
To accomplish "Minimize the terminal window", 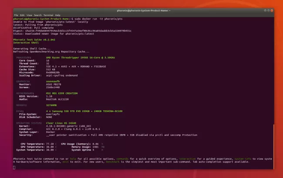I will [x=265, y=10].
